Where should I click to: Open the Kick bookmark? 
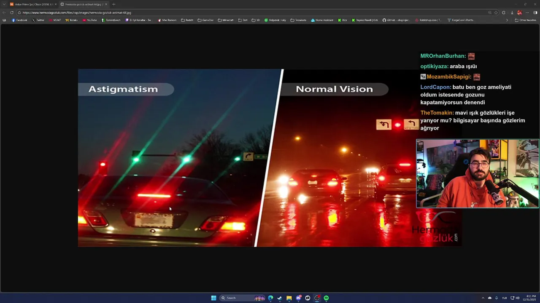343,20
